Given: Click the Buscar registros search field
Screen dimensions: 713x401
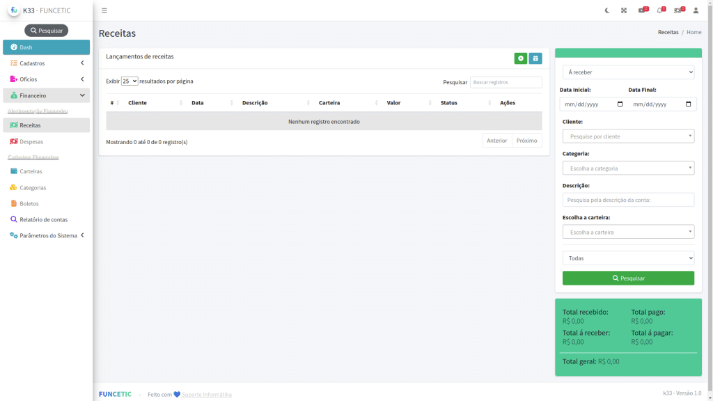Looking at the screenshot, I should [x=506, y=82].
